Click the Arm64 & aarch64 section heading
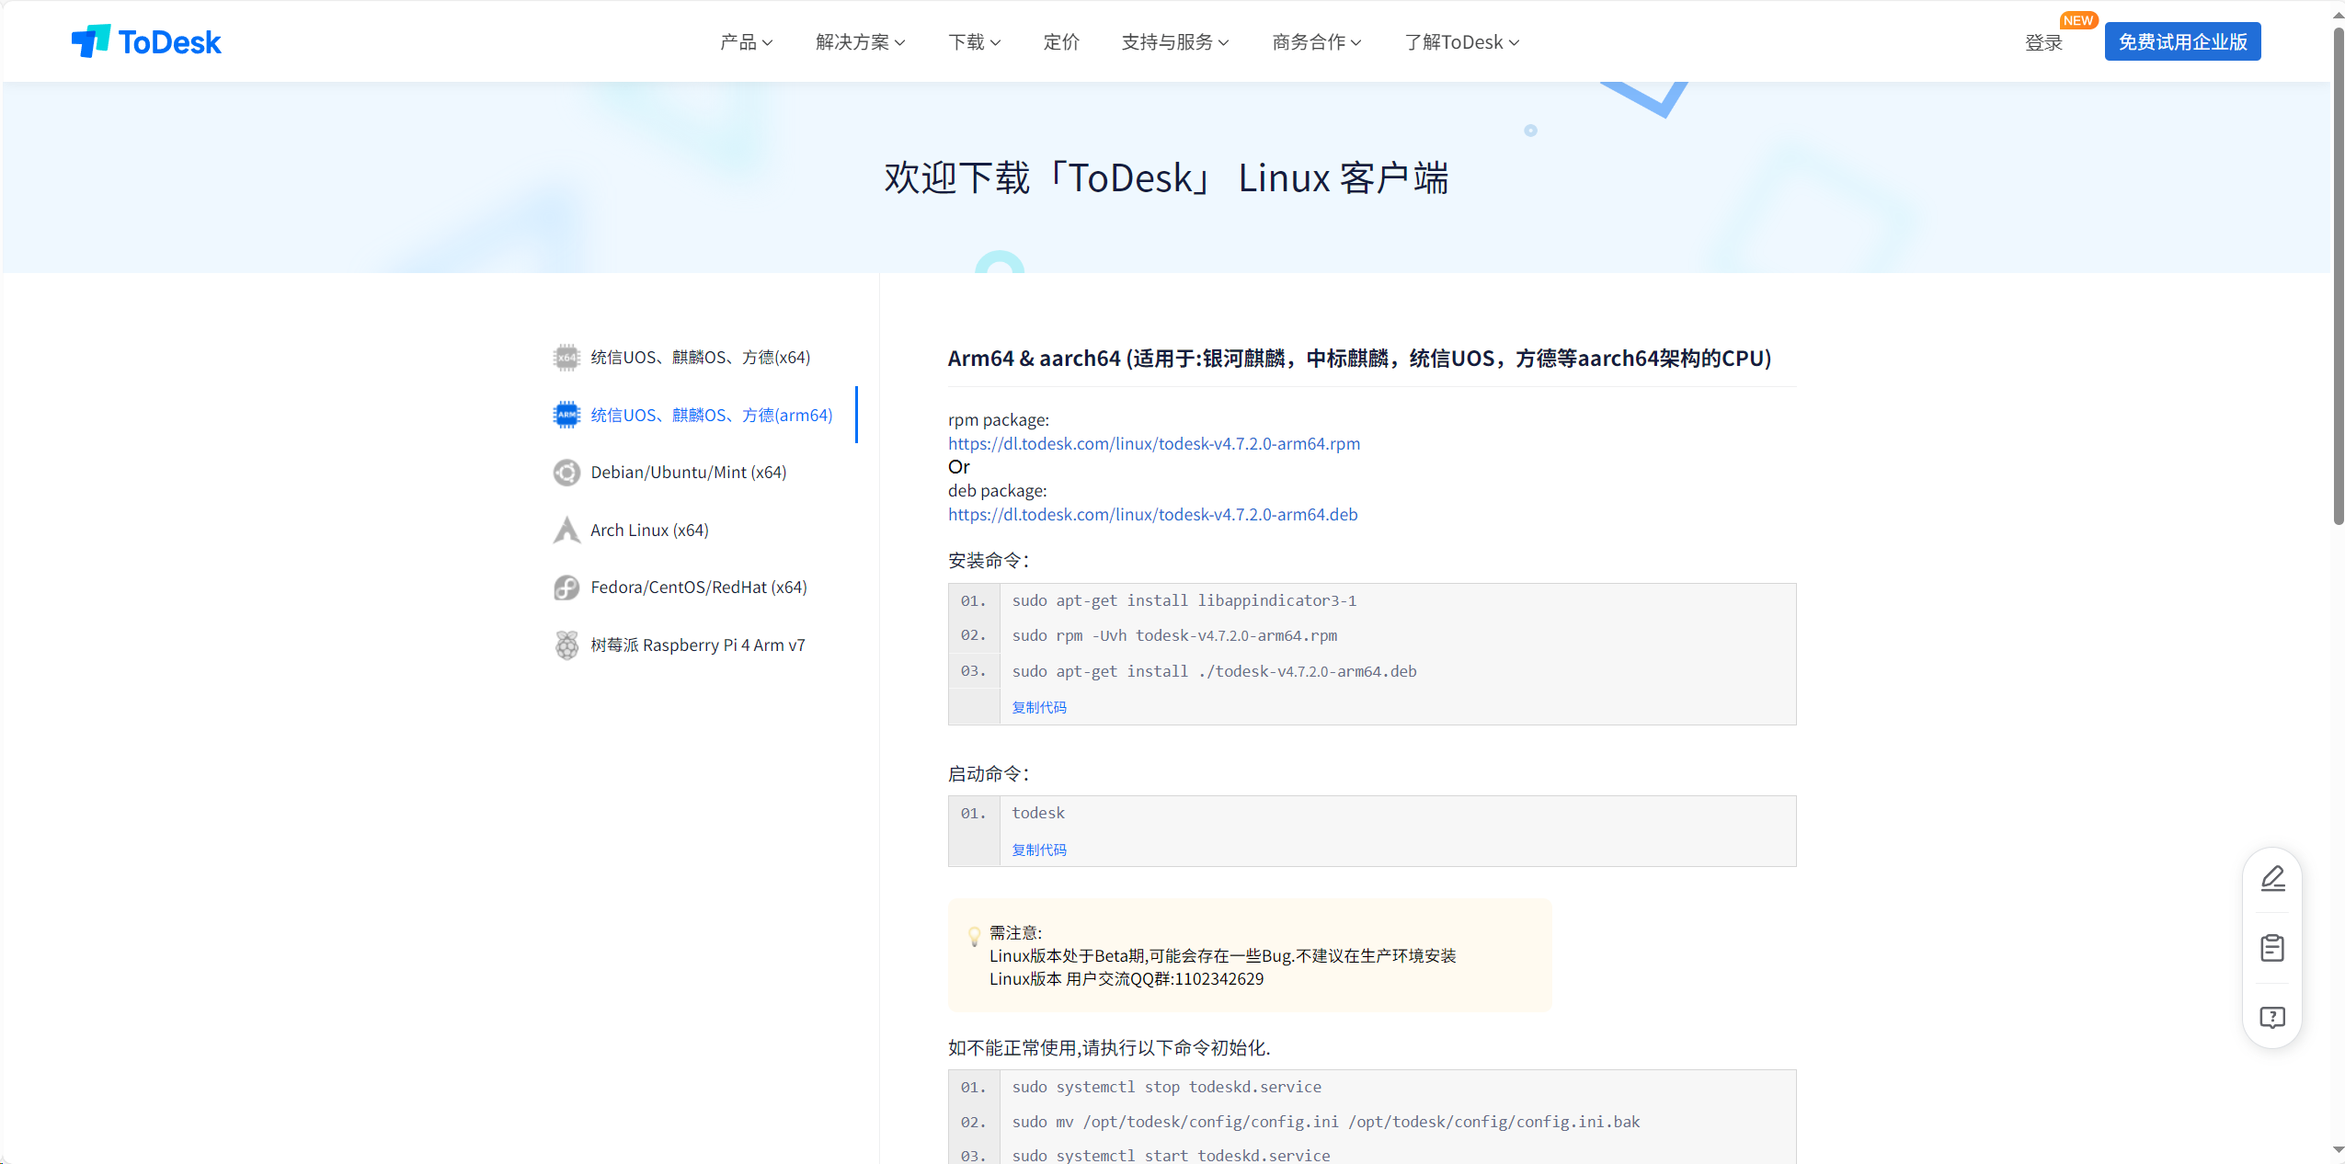Image resolution: width=2345 pixels, height=1164 pixels. [x=1359, y=359]
